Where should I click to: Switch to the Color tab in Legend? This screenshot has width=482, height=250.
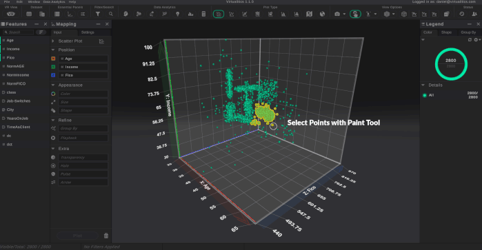click(x=428, y=32)
